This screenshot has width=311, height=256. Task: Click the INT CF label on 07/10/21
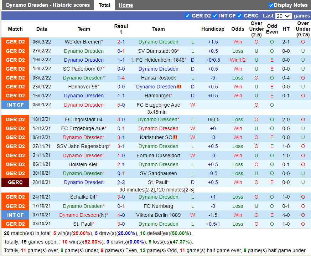tap(15, 215)
